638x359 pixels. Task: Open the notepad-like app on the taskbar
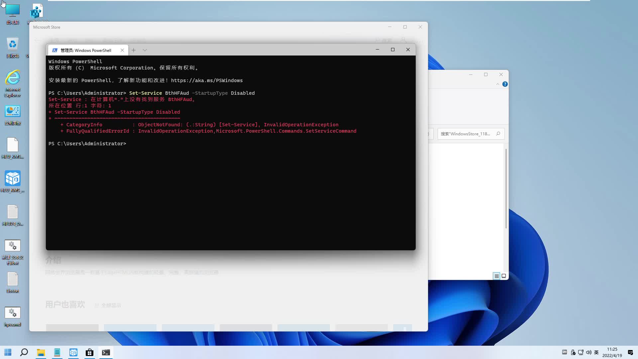point(57,352)
